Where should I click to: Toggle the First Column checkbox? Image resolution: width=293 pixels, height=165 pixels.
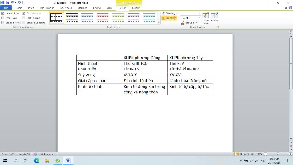(x=24, y=13)
